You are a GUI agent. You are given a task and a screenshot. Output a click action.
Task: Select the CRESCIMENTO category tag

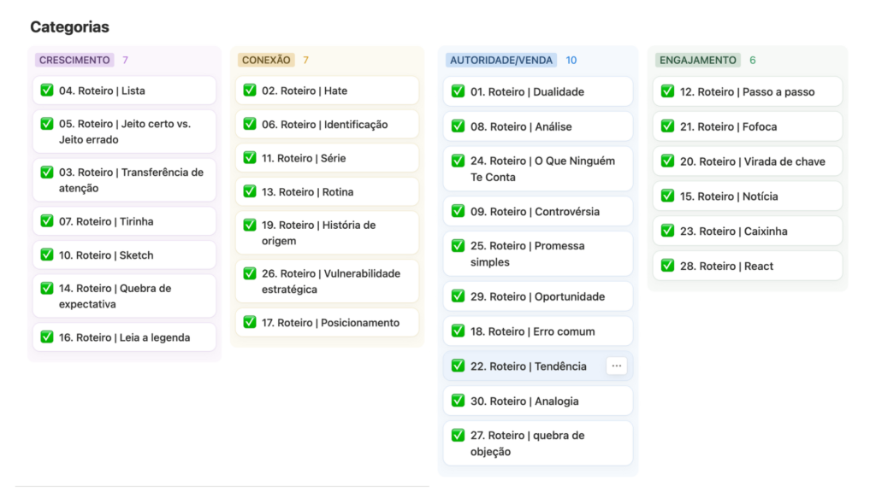[74, 60]
